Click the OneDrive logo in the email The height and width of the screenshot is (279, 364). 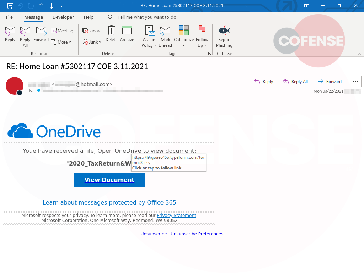(54, 131)
